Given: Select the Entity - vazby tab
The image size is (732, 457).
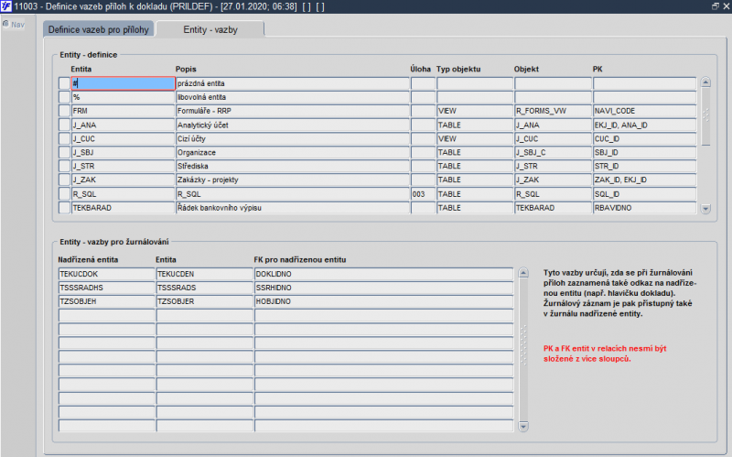Looking at the screenshot, I should [210, 29].
